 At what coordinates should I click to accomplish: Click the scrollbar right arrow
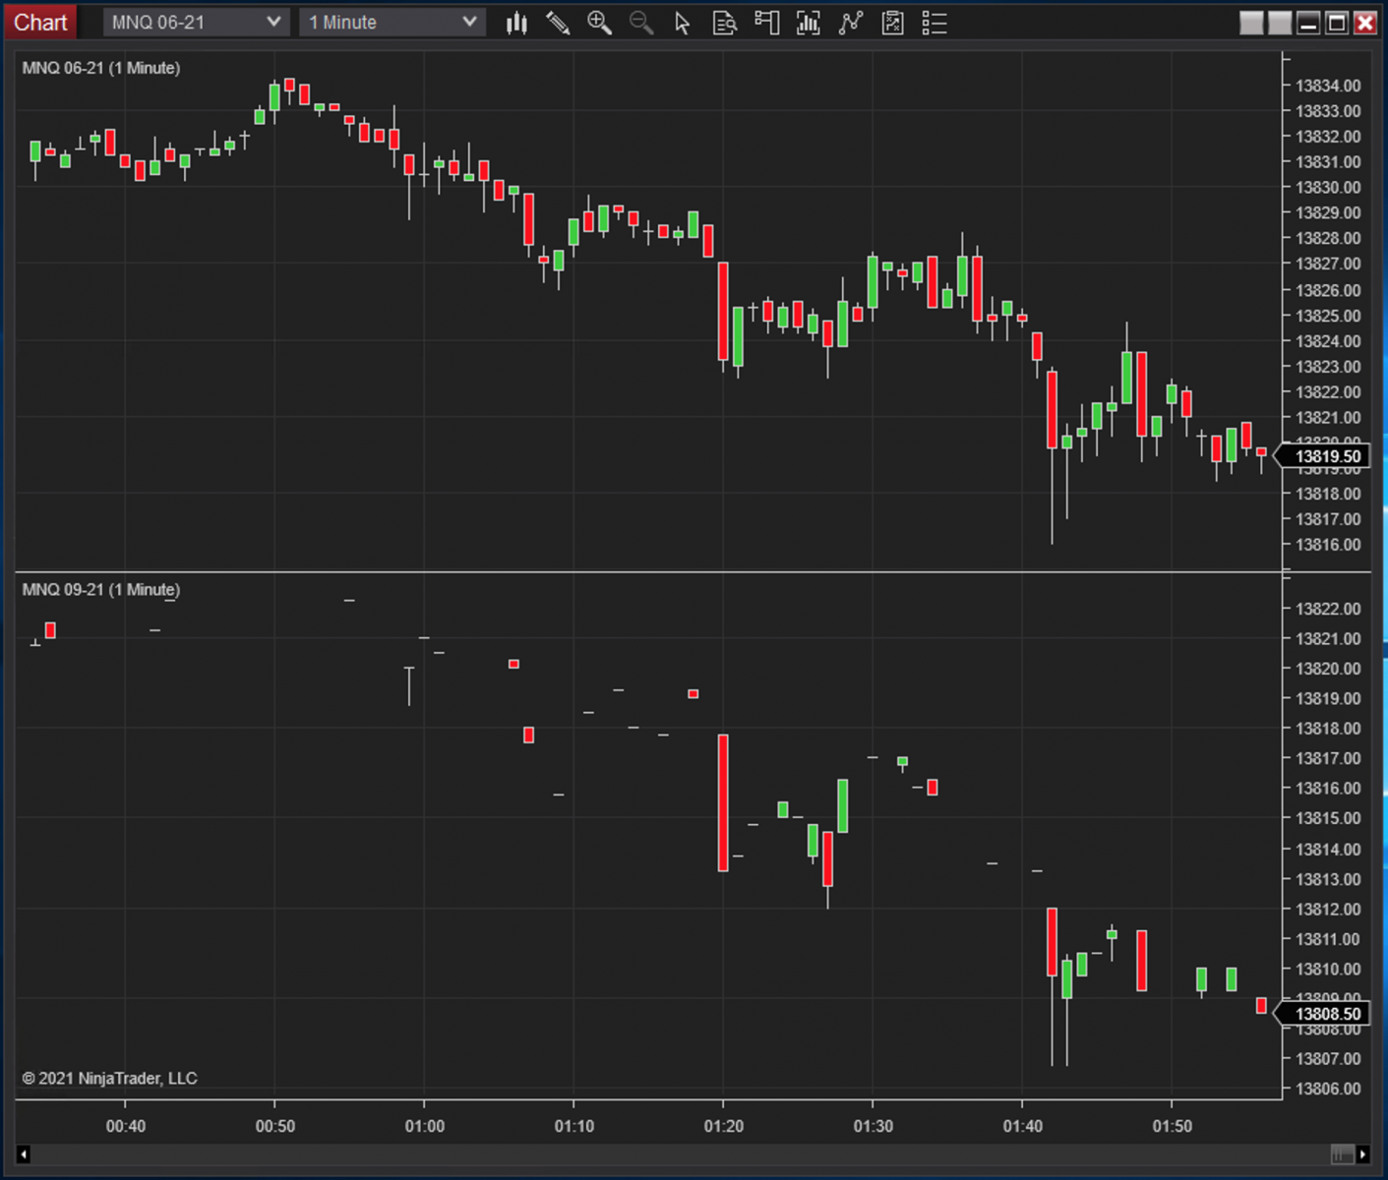[x=1362, y=1153]
